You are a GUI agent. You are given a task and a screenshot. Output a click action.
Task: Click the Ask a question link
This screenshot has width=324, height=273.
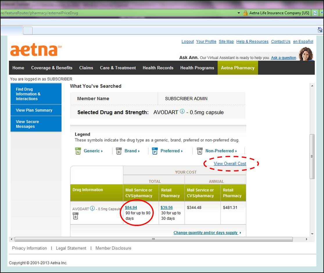284,58
